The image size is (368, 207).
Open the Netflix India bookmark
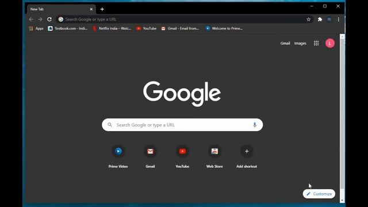pos(112,28)
